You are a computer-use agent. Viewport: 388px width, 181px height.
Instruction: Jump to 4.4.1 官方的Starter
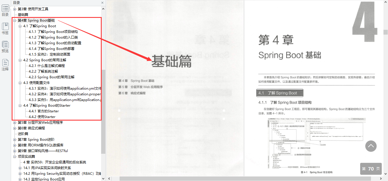(x=44, y=111)
